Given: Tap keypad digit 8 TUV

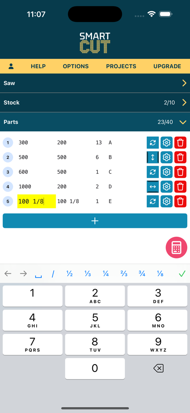Looking at the screenshot, I should pos(95,344).
